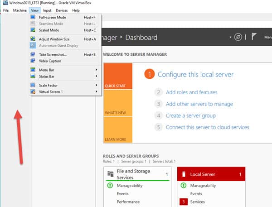Viewport: 272px width, 207px height.
Task: Expand the Virtual Screen 1 submenu arrow
Action: coord(96,91)
